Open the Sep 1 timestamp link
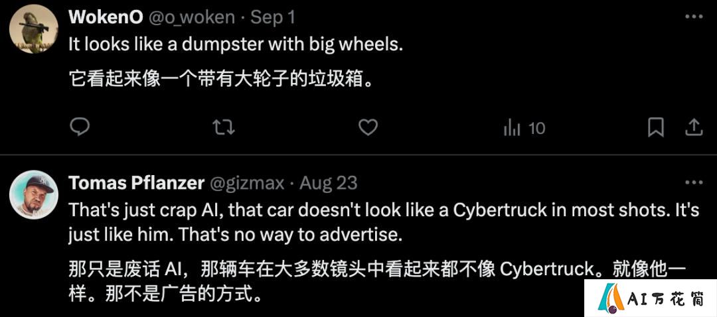The width and height of the screenshot is (717, 317). click(273, 17)
